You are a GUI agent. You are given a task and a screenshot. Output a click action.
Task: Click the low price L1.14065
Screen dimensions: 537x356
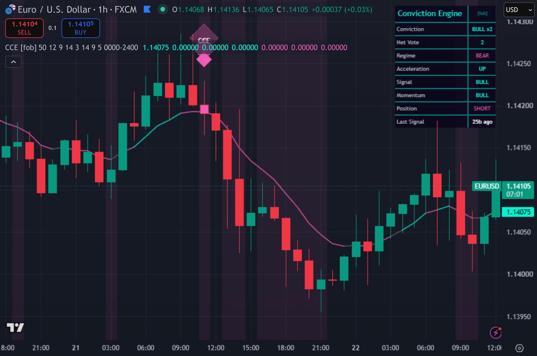pos(258,10)
